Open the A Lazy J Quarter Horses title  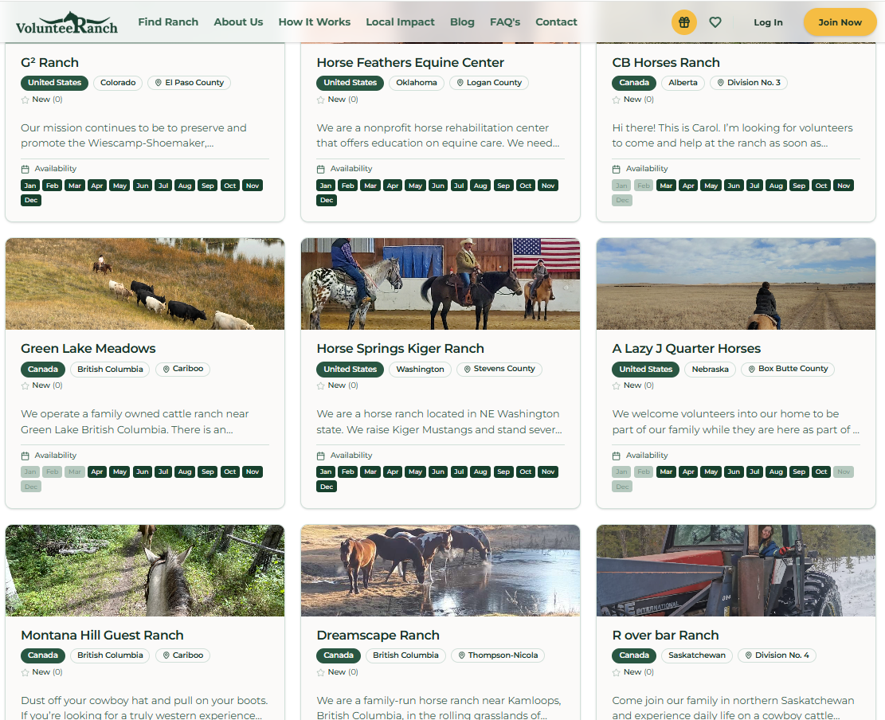coord(687,349)
